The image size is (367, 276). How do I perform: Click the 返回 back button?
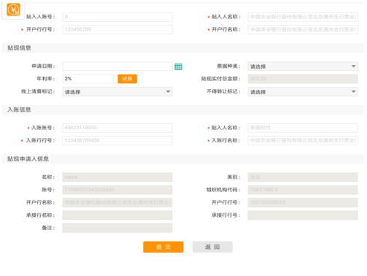click(212, 247)
